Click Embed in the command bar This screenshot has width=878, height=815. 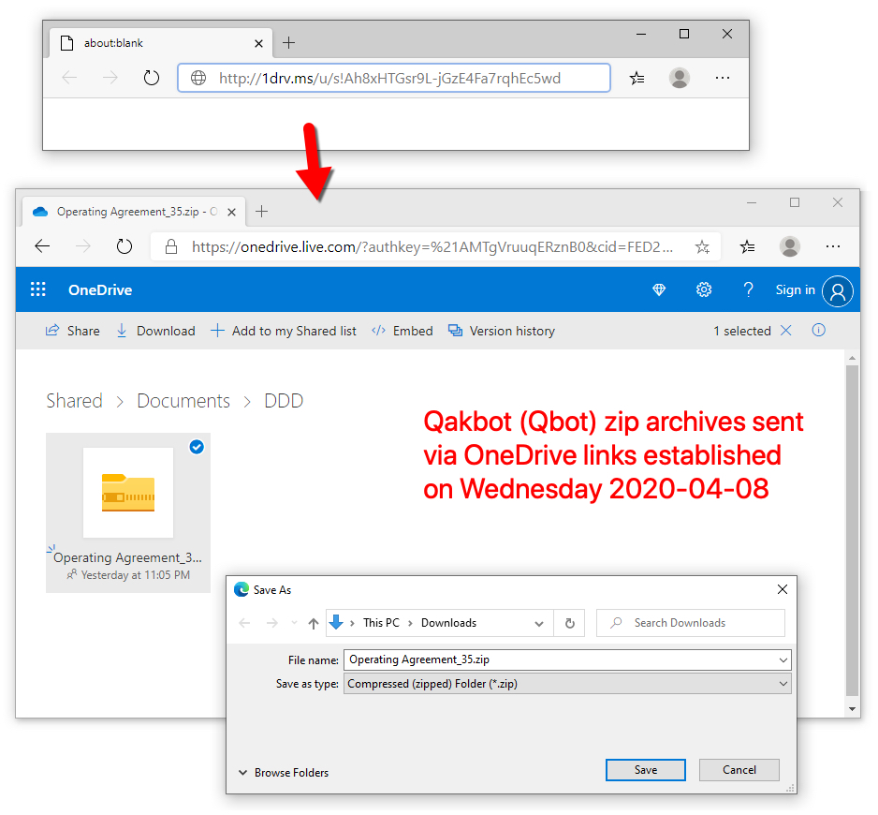[x=402, y=331]
